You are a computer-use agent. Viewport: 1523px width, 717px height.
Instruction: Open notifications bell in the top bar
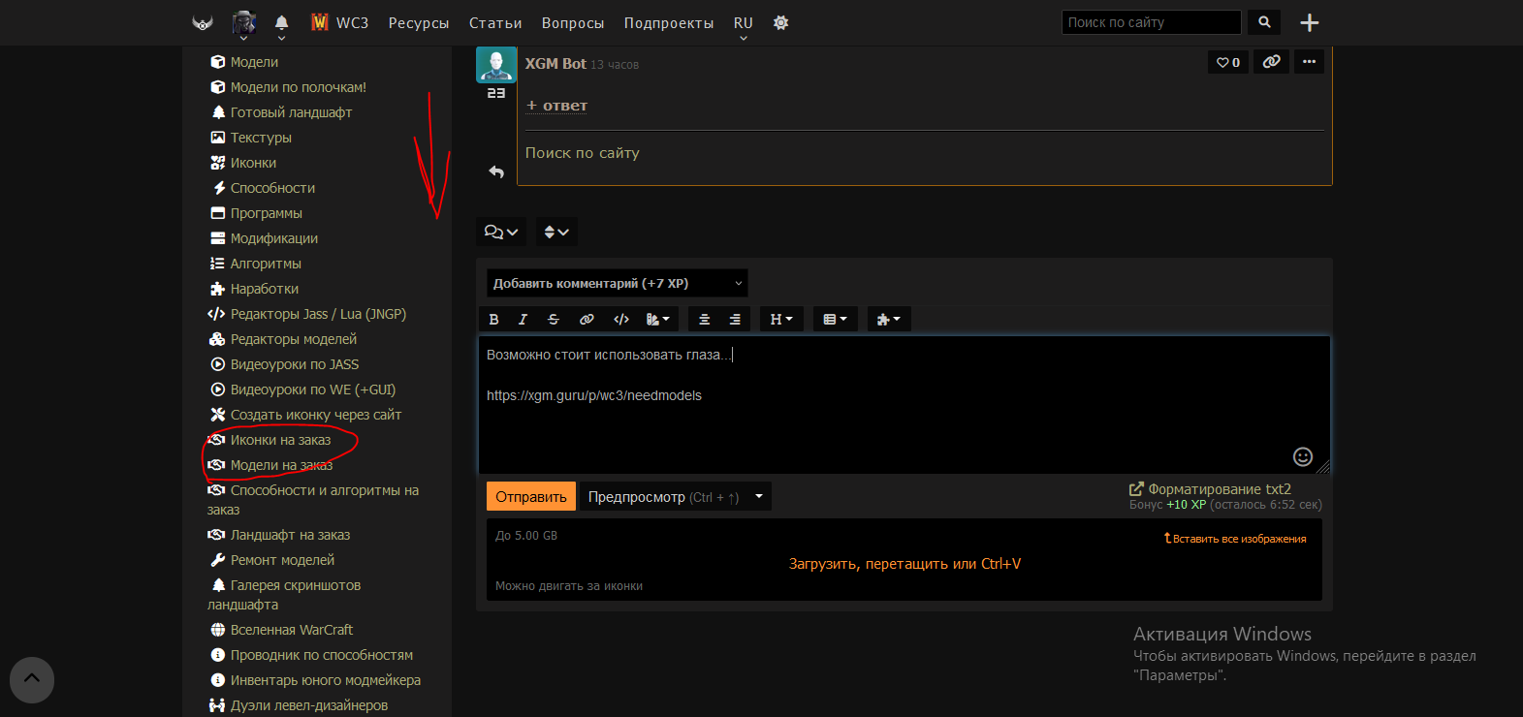(x=281, y=22)
